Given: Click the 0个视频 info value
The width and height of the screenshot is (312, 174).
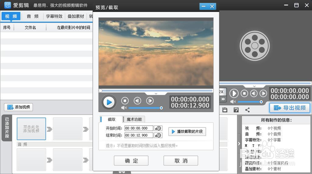Looking at the screenshot, I should tap(274, 128).
